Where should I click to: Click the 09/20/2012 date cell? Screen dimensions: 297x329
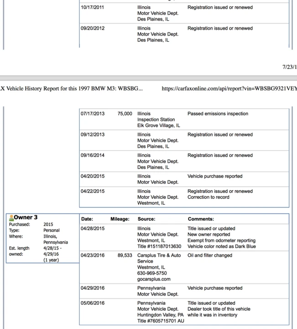click(x=92, y=28)
